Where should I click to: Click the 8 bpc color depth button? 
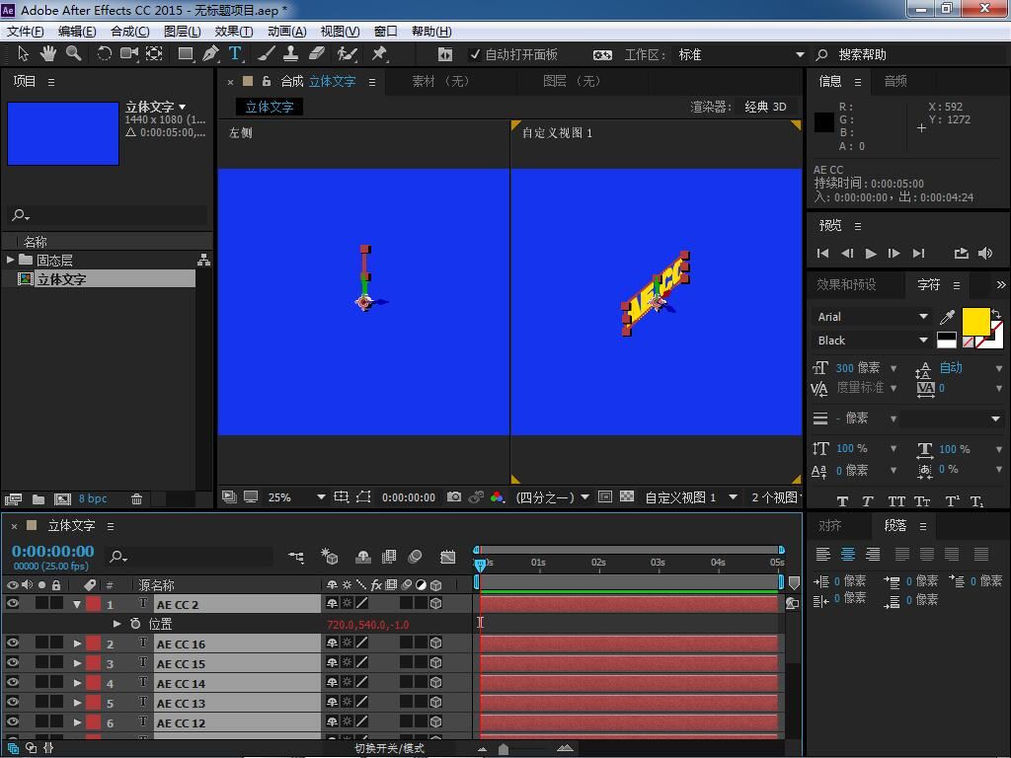(93, 498)
